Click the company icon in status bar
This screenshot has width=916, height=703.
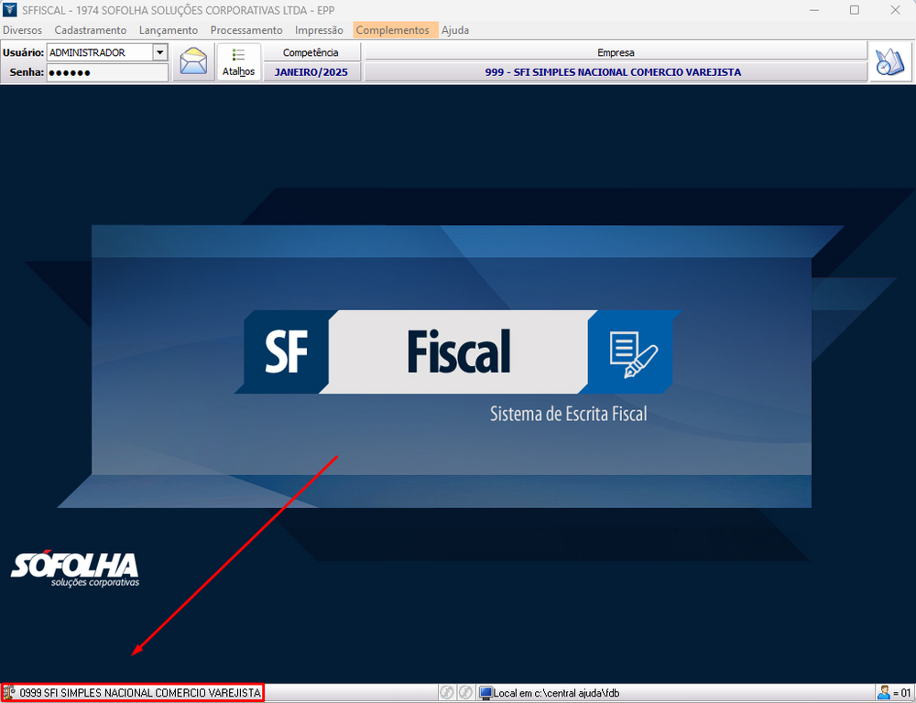click(x=10, y=693)
